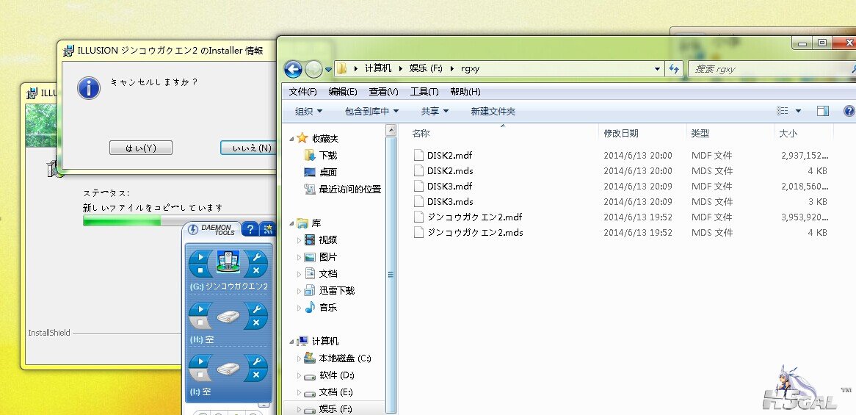Click the empty H: drive disk icon
The image size is (856, 415).
228,316
